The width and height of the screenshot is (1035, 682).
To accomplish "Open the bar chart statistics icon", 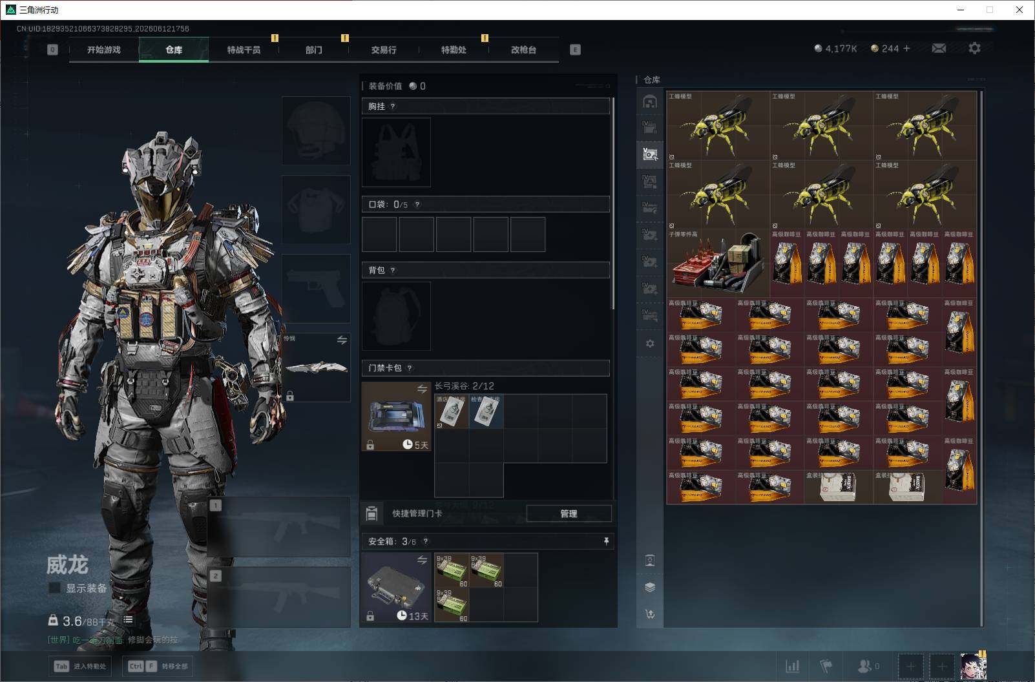I will point(792,666).
